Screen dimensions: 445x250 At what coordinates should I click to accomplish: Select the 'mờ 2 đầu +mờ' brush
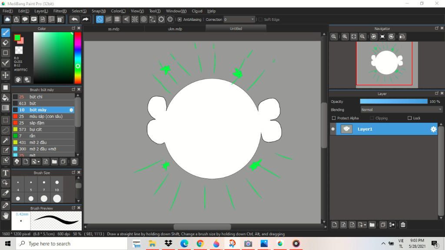coord(43,149)
